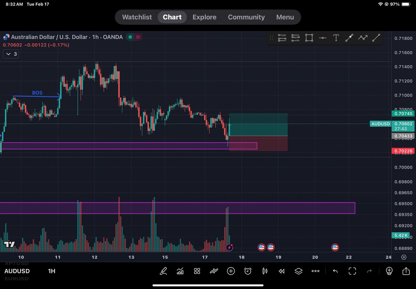Toggle the drawing pencil mode
Viewport: 416px width, 289px height.
pyautogui.click(x=163, y=271)
